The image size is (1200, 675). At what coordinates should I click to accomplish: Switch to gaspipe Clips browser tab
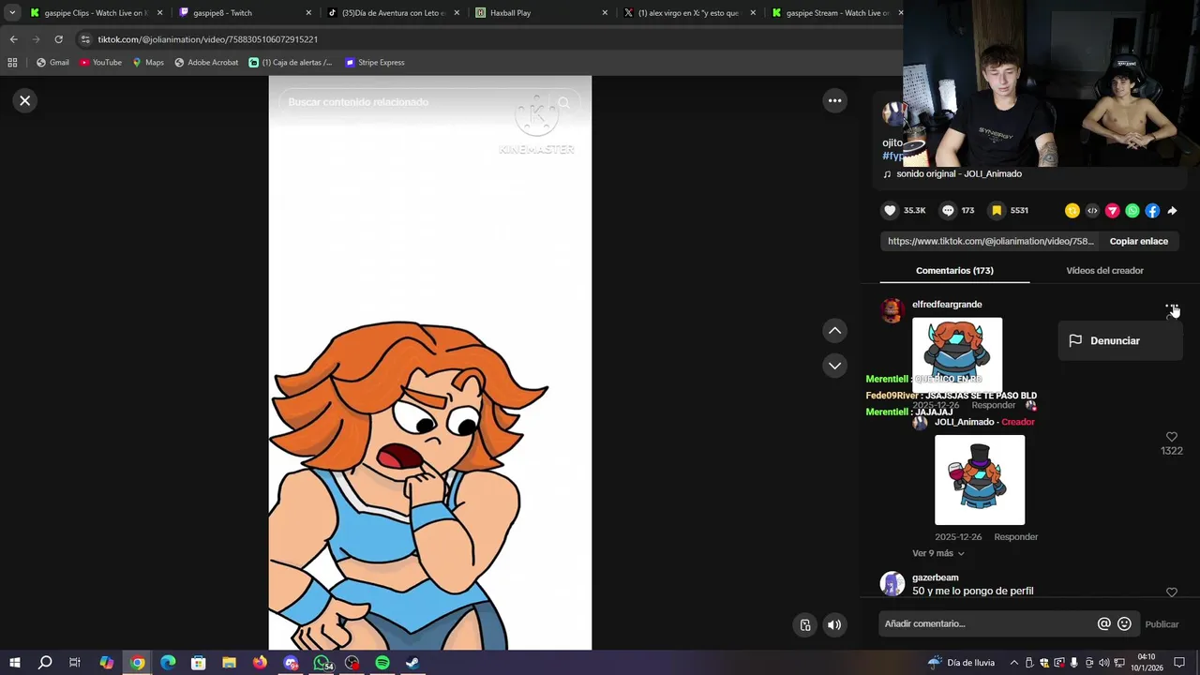click(x=94, y=13)
